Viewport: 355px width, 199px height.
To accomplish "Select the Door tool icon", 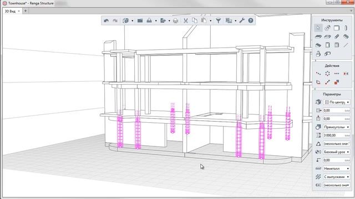I will pos(327,45).
